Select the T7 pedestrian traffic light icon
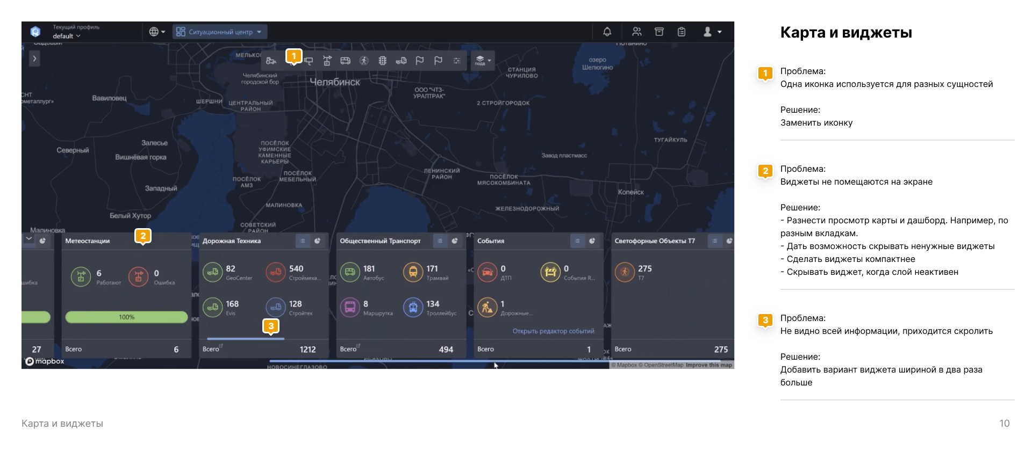This screenshot has width=1032, height=452. click(x=625, y=272)
